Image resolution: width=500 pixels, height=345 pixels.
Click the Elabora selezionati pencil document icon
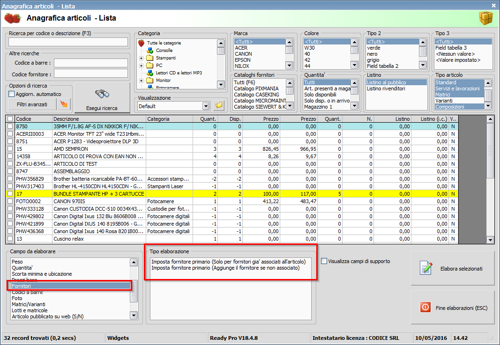[426, 268]
